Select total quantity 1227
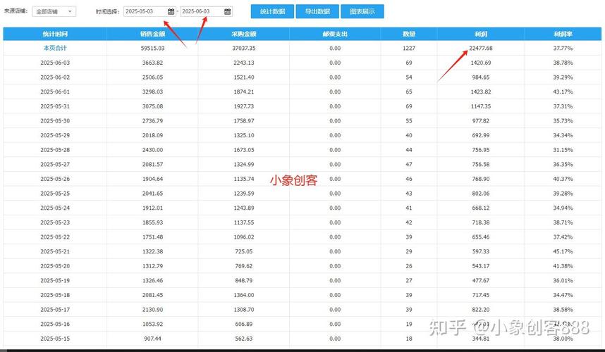Viewport: 605px width, 352px height. point(409,48)
